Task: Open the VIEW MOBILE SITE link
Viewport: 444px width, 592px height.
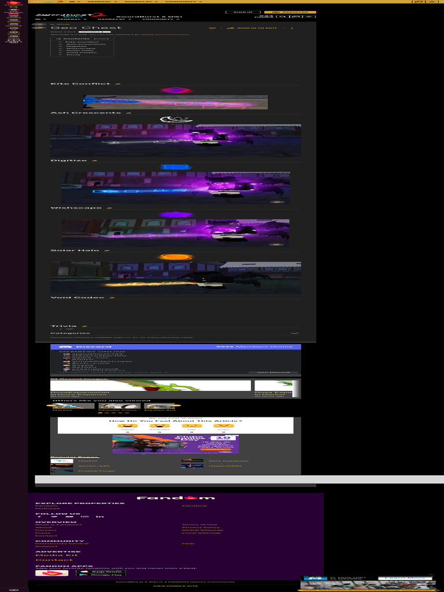Action: [175, 586]
